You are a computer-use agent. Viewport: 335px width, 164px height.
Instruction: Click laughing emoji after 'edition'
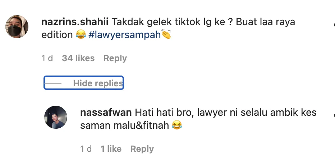coord(81,35)
